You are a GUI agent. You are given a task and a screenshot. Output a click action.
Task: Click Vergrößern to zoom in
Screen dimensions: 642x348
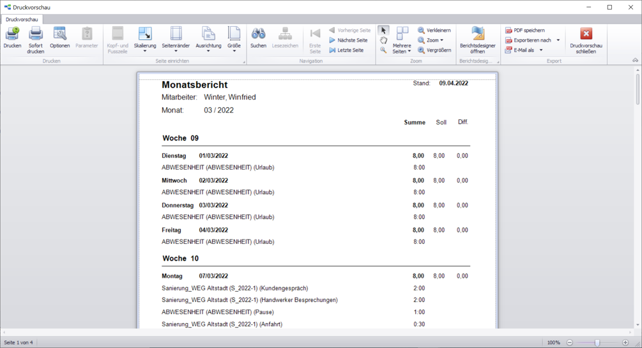434,50
